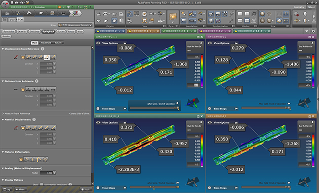
Task: Open the T-30 Measurement Scenario dropdown
Action: click(75, 25)
